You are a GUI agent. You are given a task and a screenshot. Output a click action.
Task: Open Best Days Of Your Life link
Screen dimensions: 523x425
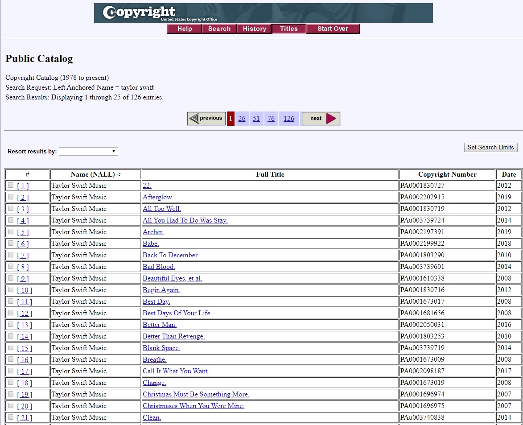pyautogui.click(x=177, y=313)
